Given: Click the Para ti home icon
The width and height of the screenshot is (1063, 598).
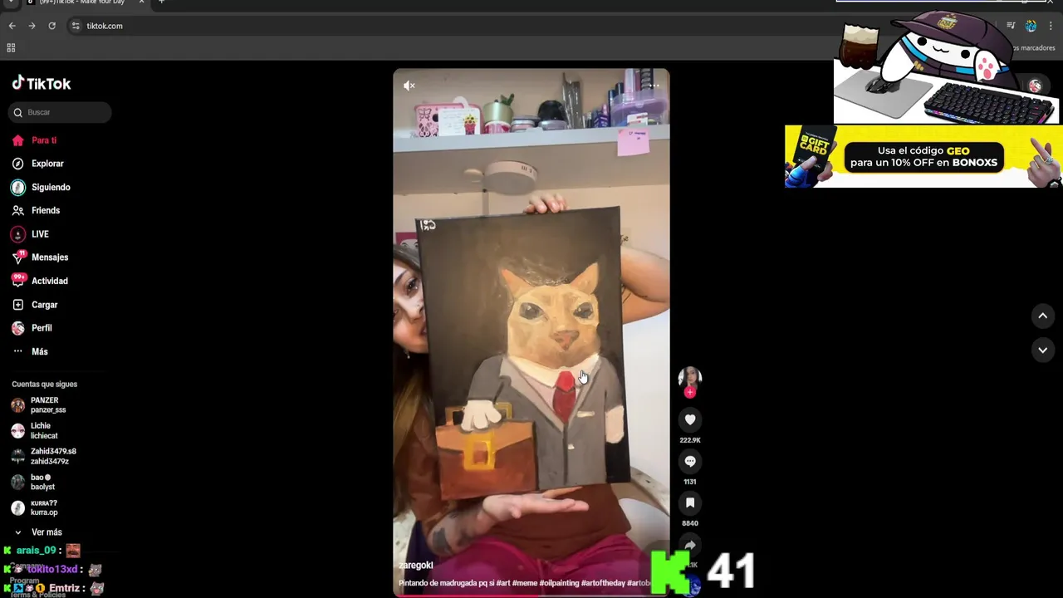Looking at the screenshot, I should coord(17,140).
